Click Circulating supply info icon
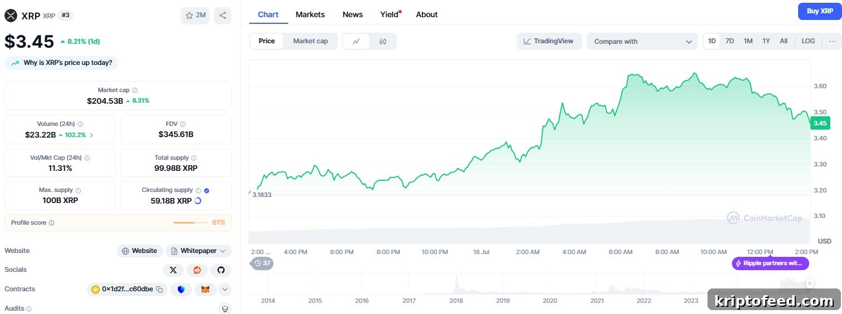The width and height of the screenshot is (842, 314). pyautogui.click(x=198, y=190)
